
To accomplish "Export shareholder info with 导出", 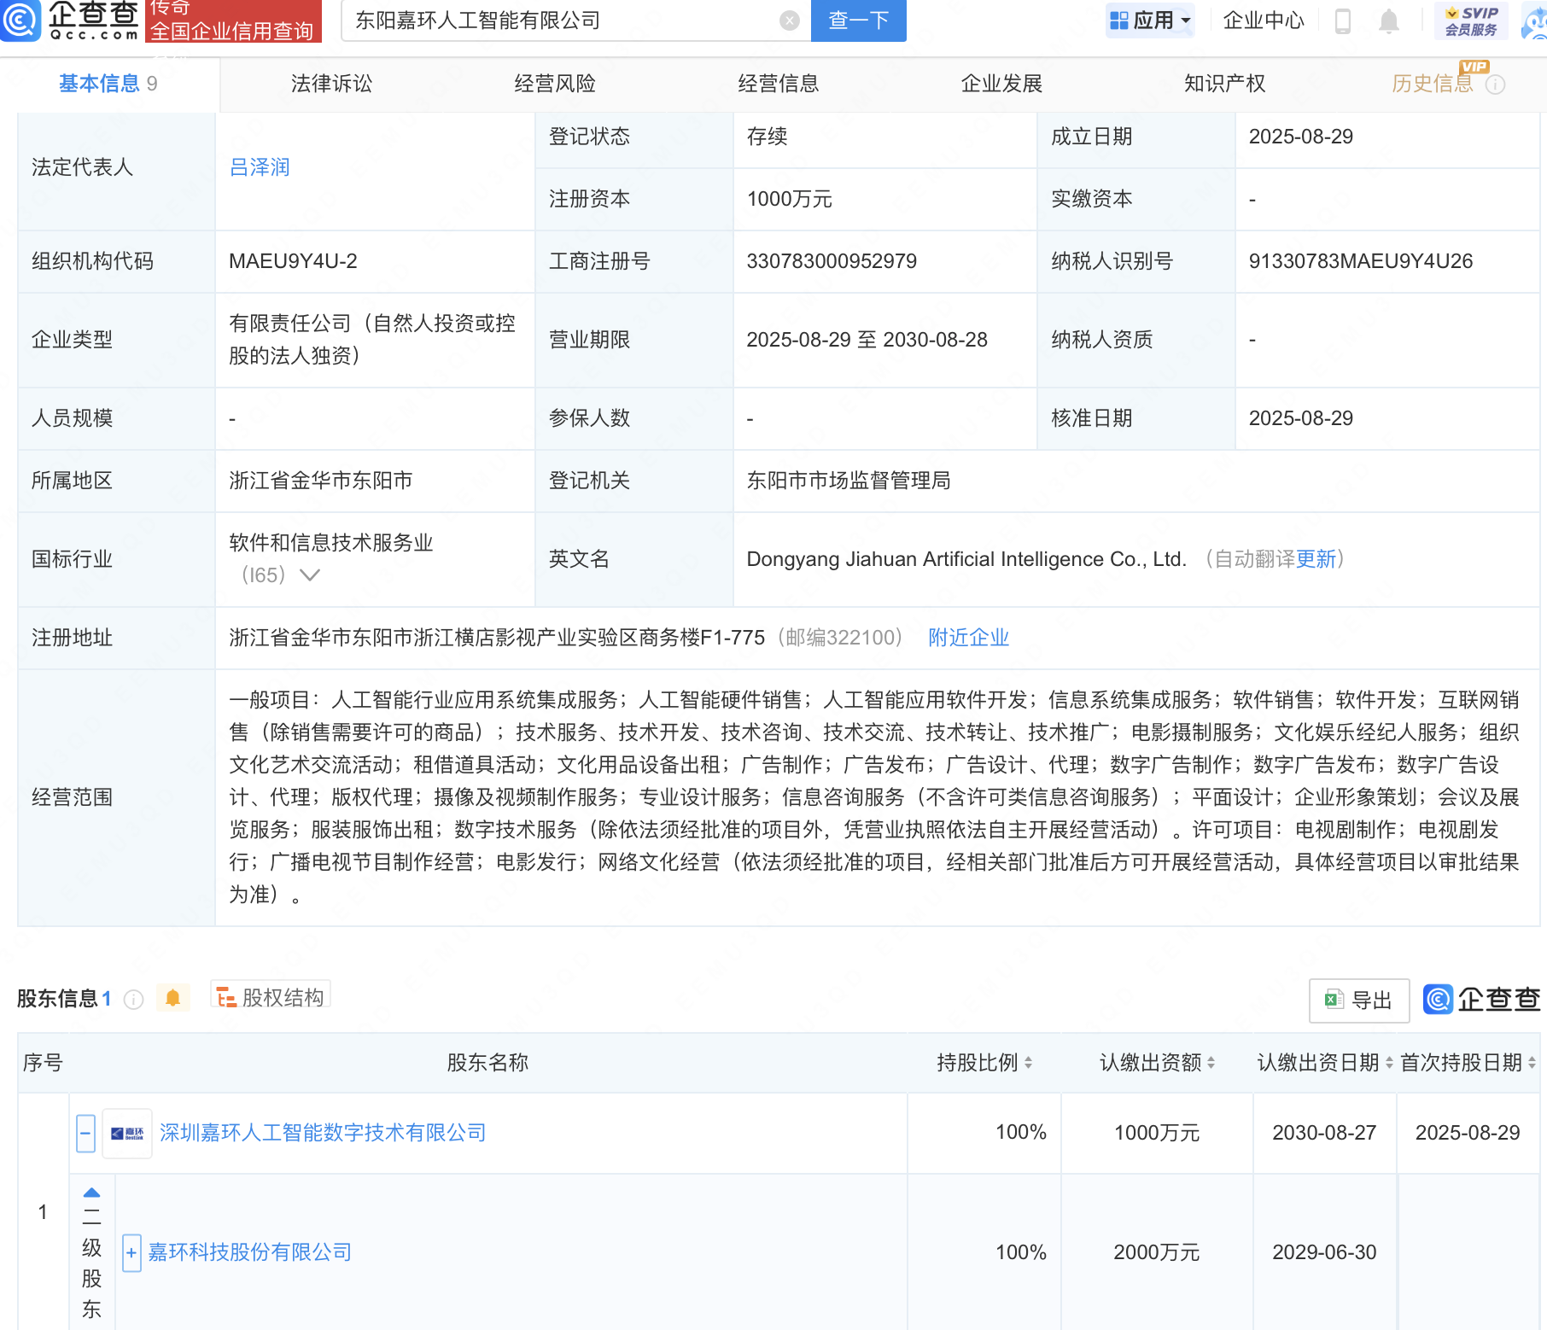I will coord(1359,1000).
